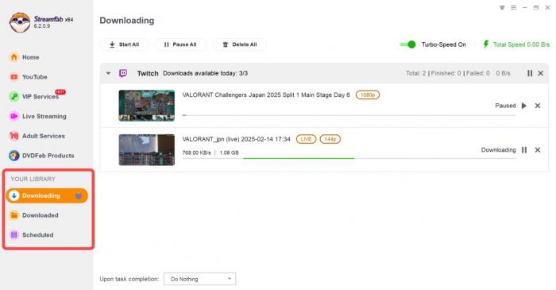Click the 1.08 GB size value
The height and width of the screenshot is (290, 556).
229,153
